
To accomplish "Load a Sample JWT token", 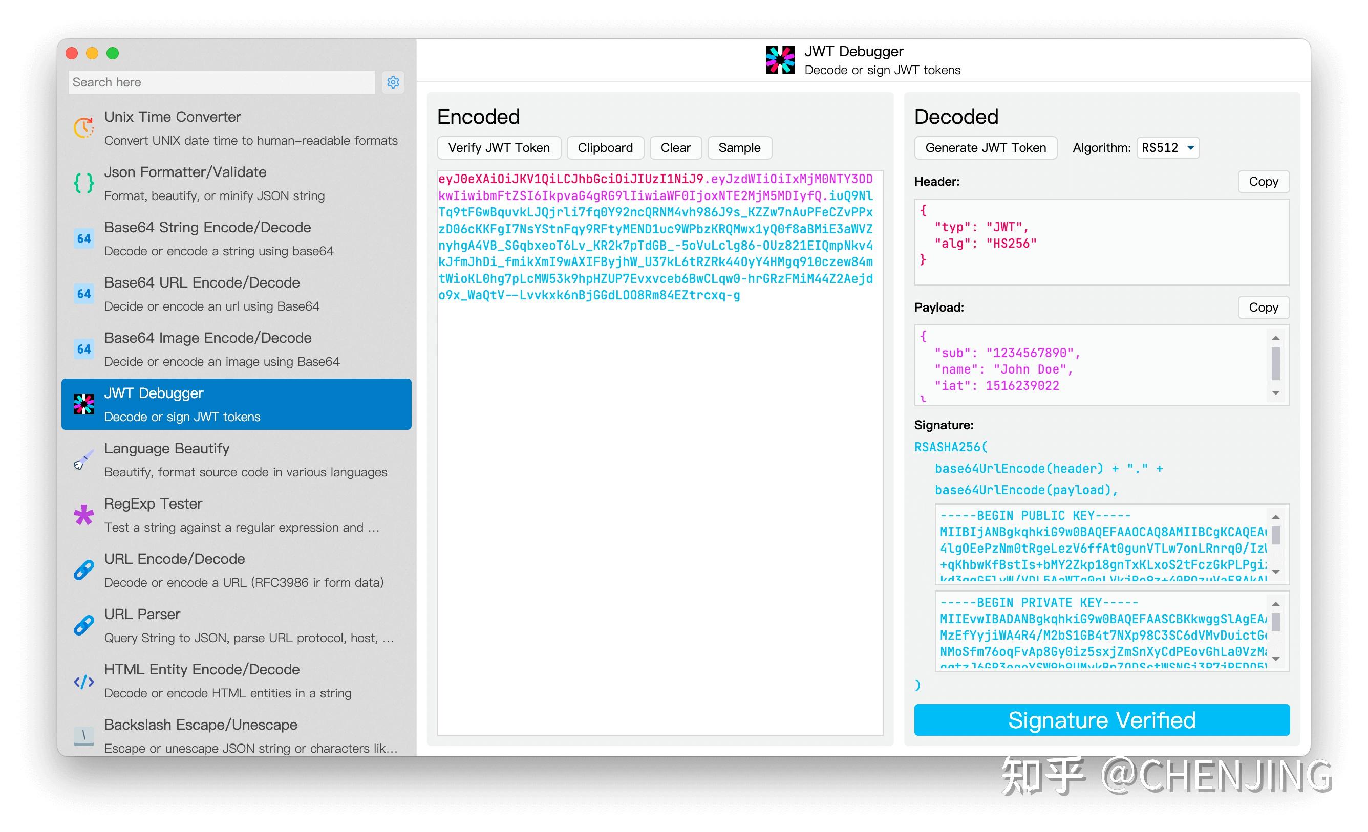I will 739,148.
